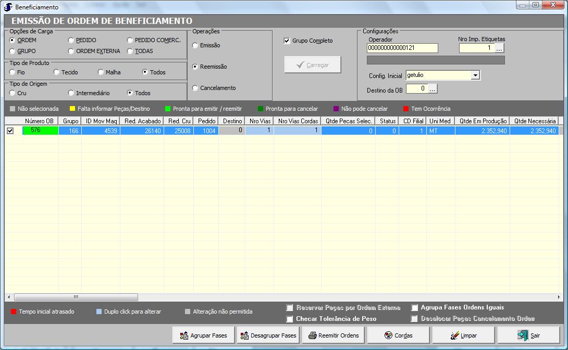Image resolution: width=568 pixels, height=350 pixels.
Task: Select the PEDIDO COMERC. load option
Action: click(130, 40)
